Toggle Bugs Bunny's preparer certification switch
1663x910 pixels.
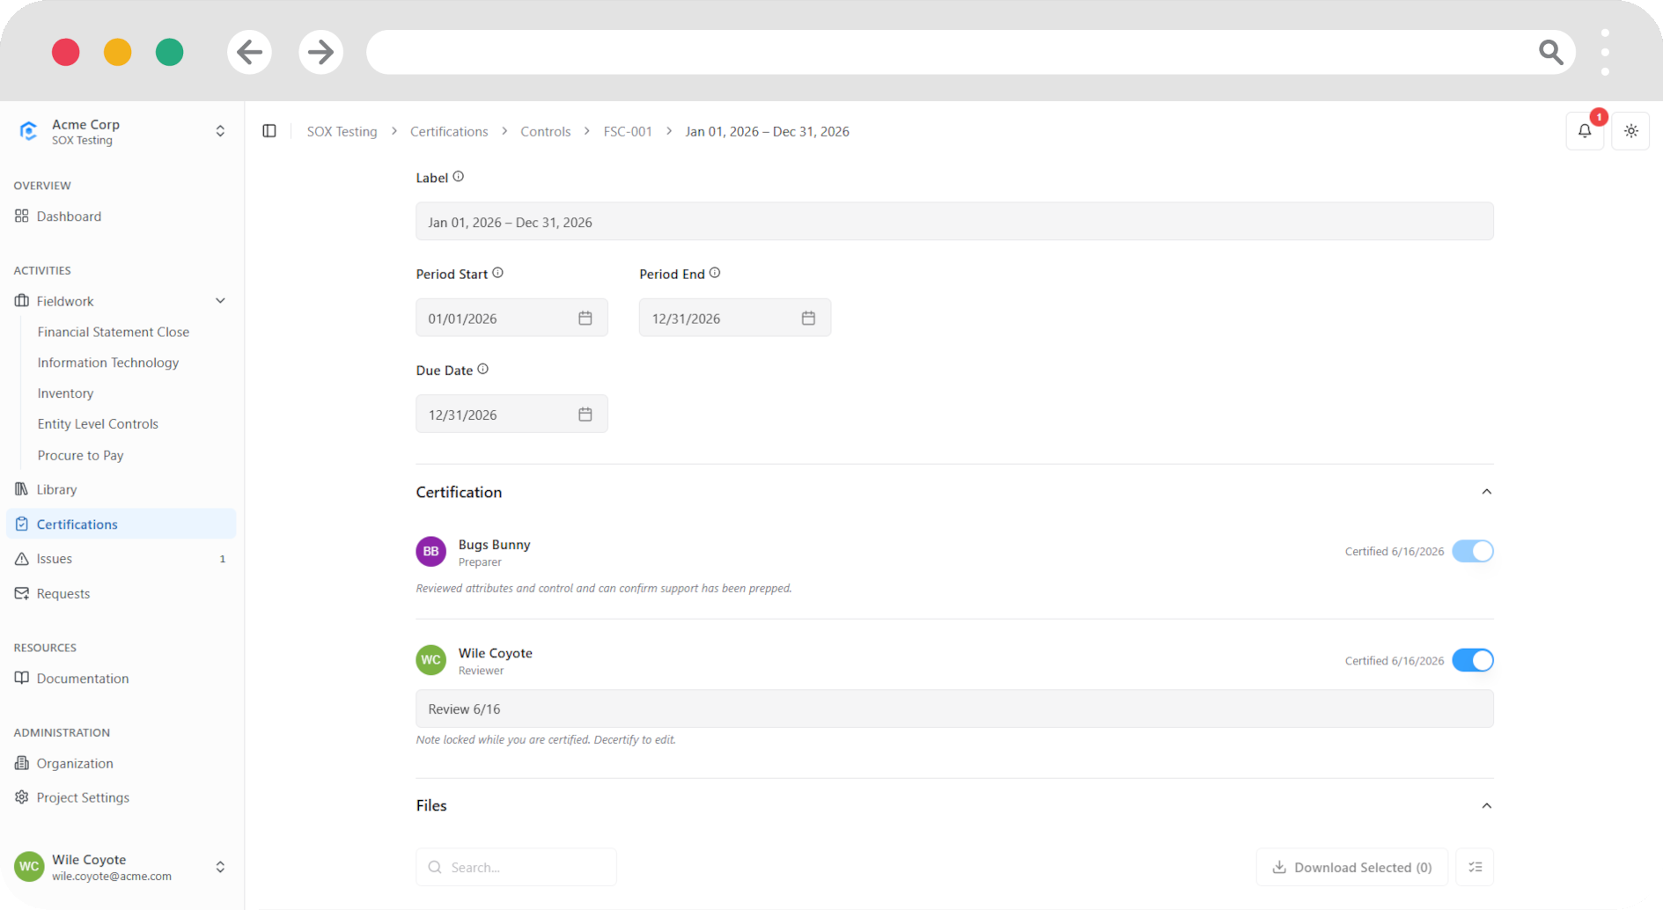click(1473, 551)
